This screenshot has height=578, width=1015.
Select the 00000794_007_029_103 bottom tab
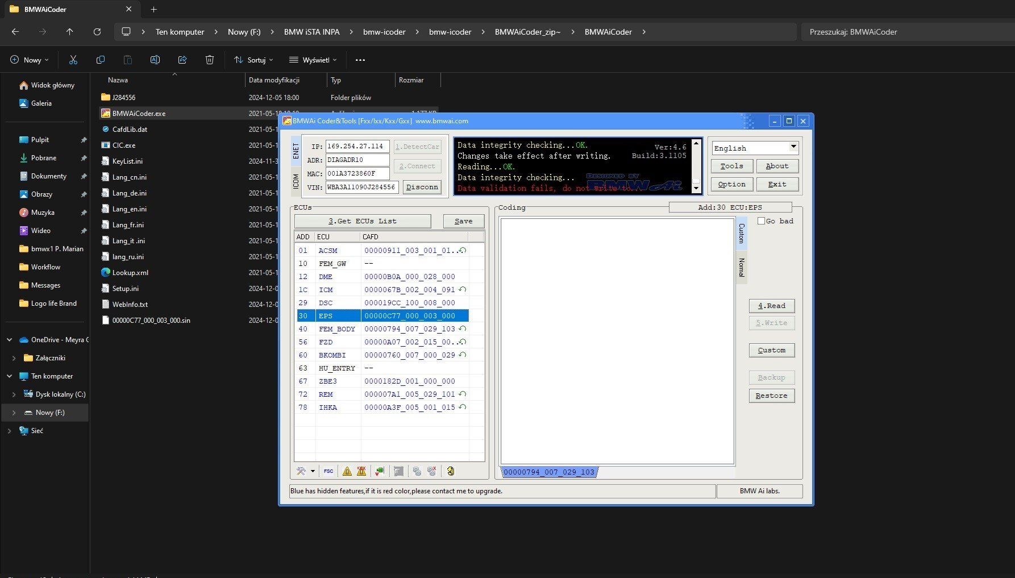(549, 472)
